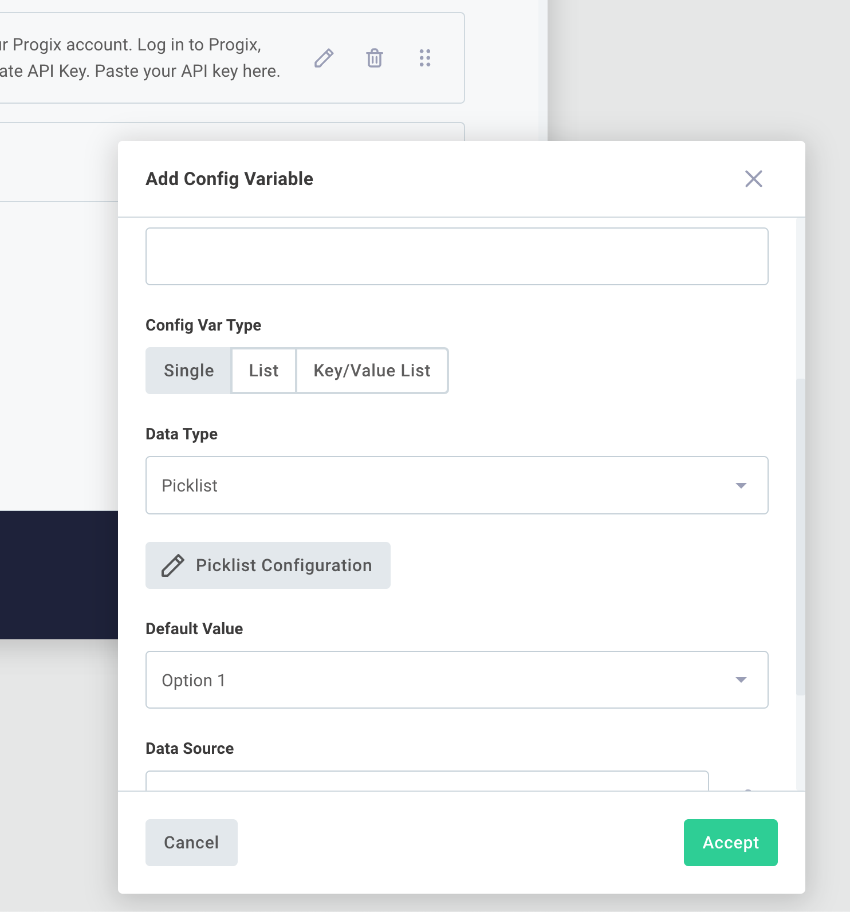Click the Data Source label
This screenshot has width=850, height=912.
coord(190,749)
